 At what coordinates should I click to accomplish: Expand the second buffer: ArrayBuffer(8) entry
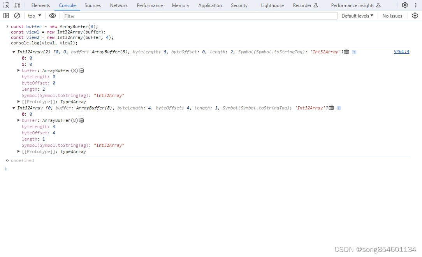click(18, 120)
